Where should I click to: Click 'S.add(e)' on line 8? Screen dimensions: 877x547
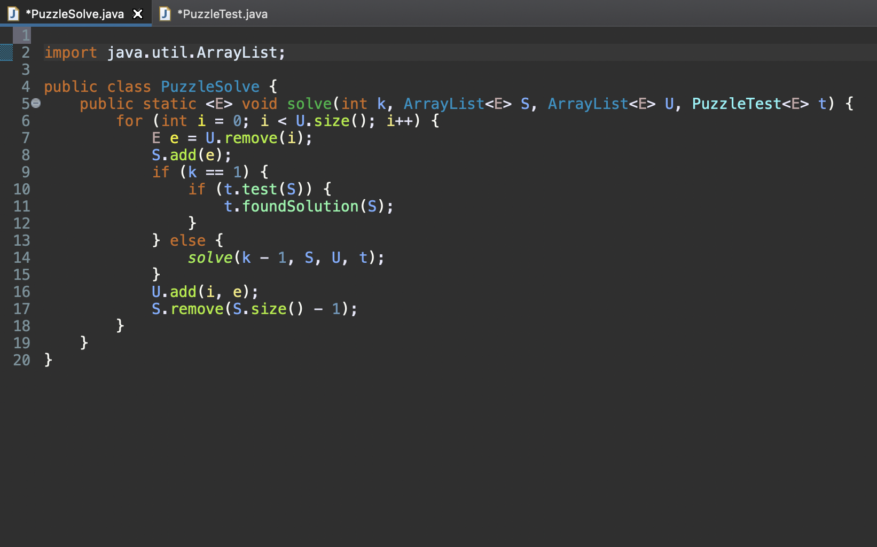coord(187,155)
